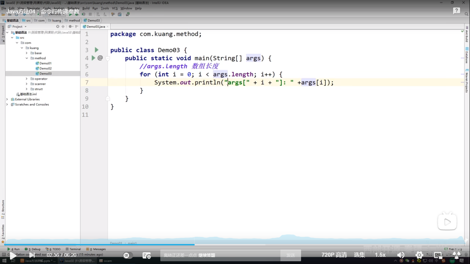
Task: Close the Demo03.java editor tab
Action: tap(108, 27)
